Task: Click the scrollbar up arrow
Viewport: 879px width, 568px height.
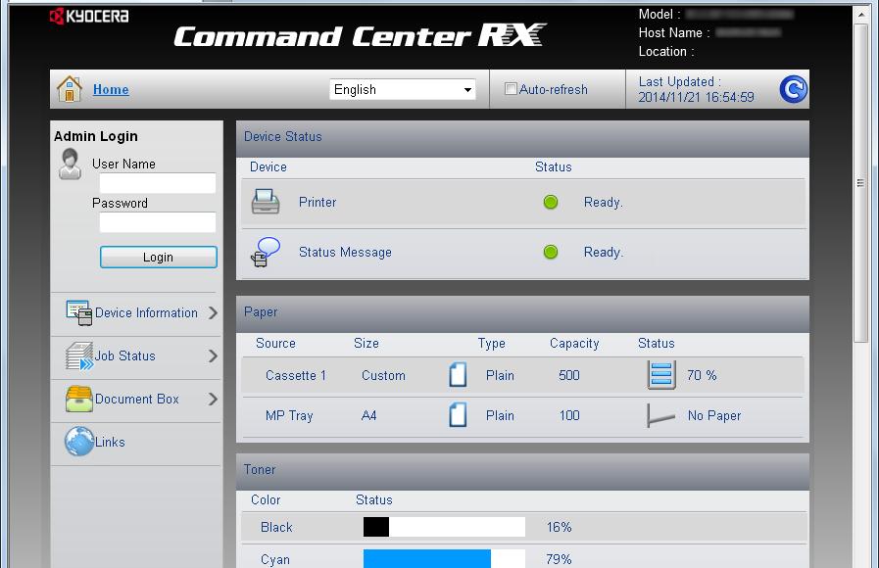Action: pos(860,14)
